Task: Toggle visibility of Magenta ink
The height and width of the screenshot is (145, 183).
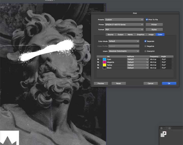Action: point(98,62)
